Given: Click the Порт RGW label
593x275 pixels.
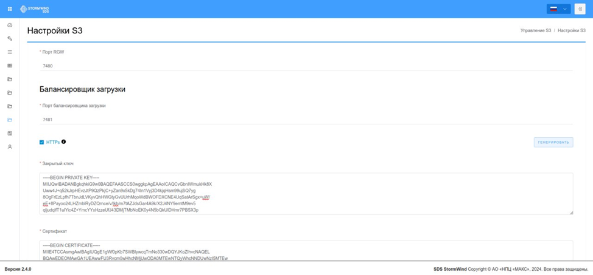Looking at the screenshot, I should 54,52.
